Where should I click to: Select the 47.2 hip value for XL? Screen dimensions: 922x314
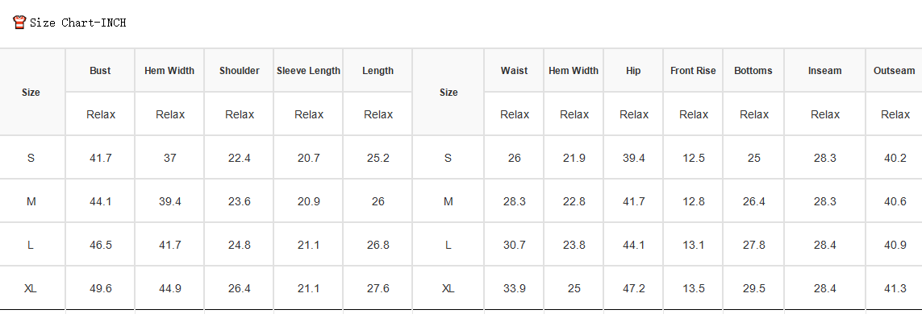pyautogui.click(x=634, y=288)
